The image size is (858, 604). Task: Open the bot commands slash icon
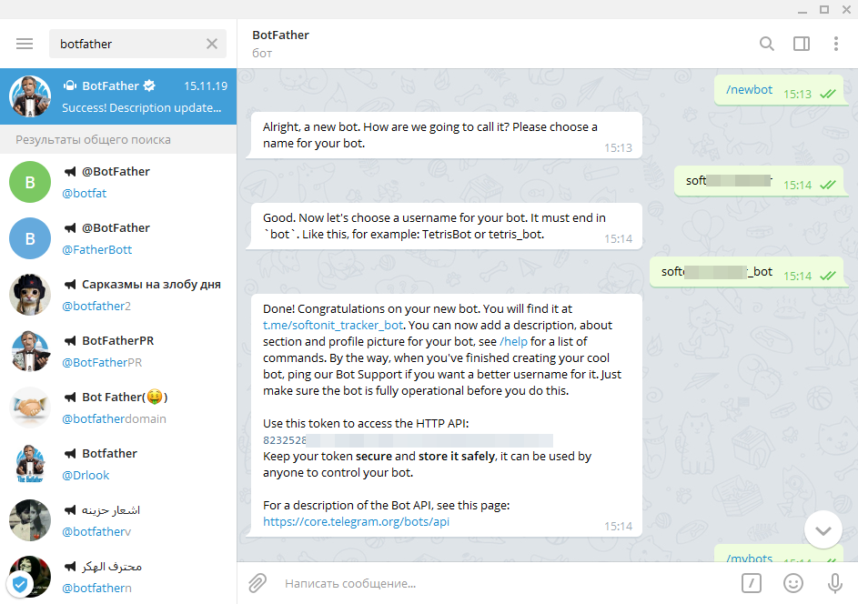click(751, 583)
